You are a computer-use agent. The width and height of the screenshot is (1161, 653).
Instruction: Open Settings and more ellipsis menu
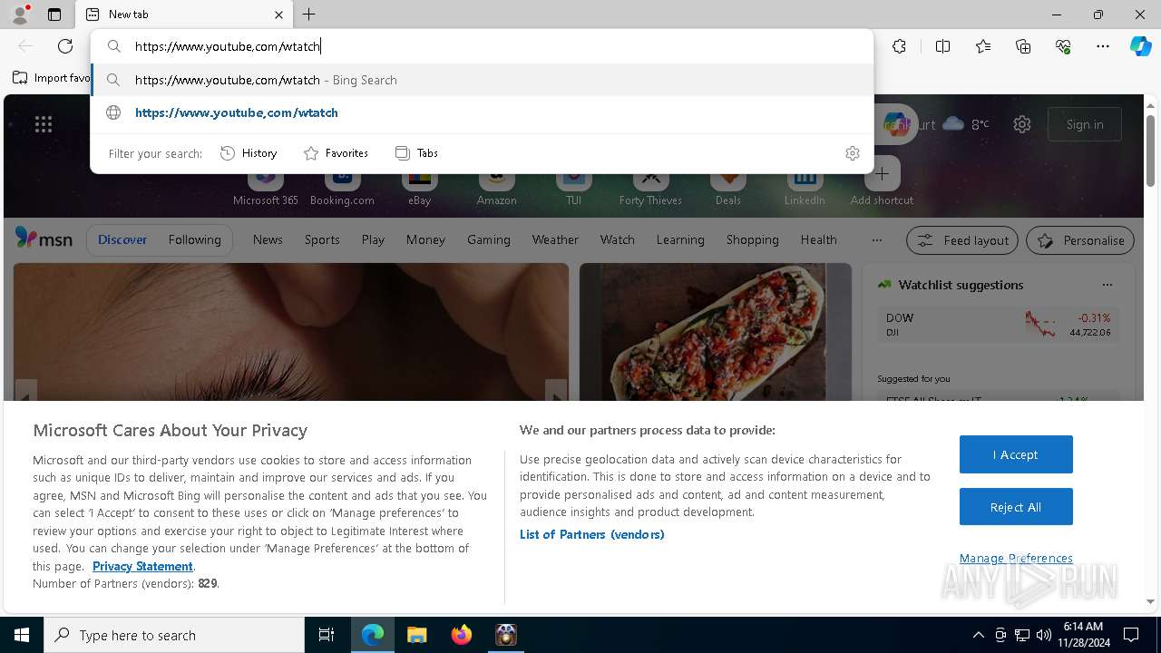(x=1103, y=46)
